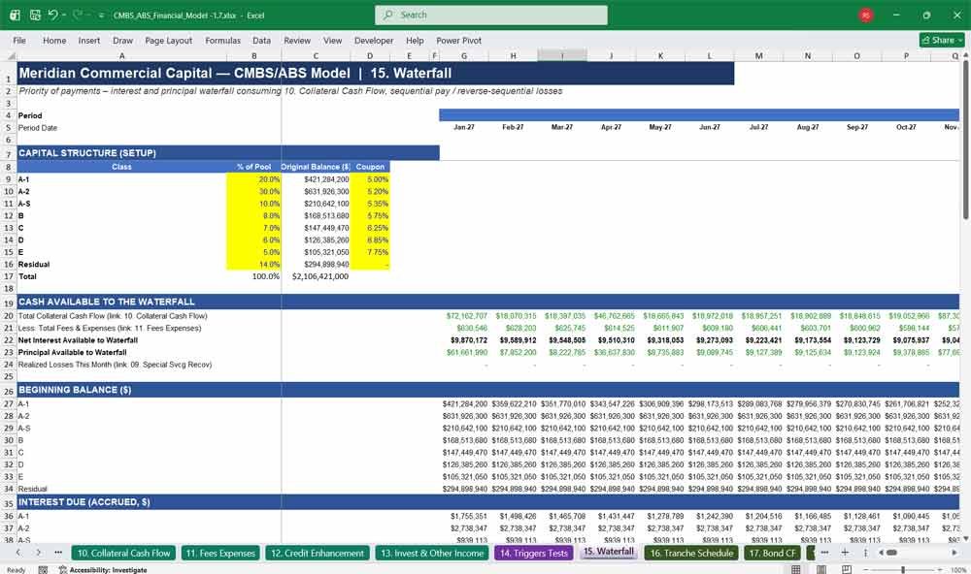
Task: Click the zoom out minus button
Action: pos(867,570)
